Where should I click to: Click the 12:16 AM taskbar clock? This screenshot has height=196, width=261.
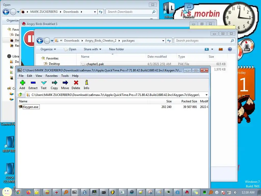pos(248,192)
